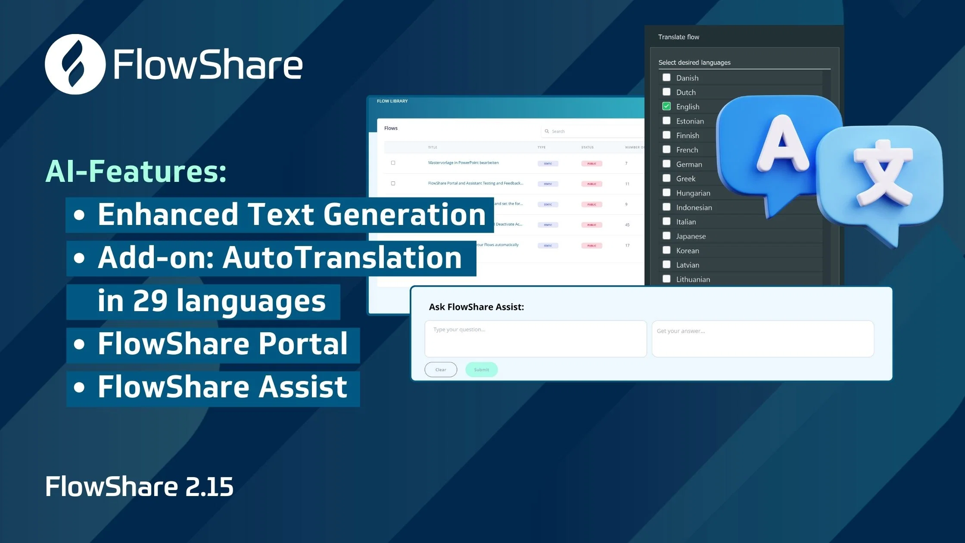Check the Korean language checkbox
The height and width of the screenshot is (543, 965).
666,250
